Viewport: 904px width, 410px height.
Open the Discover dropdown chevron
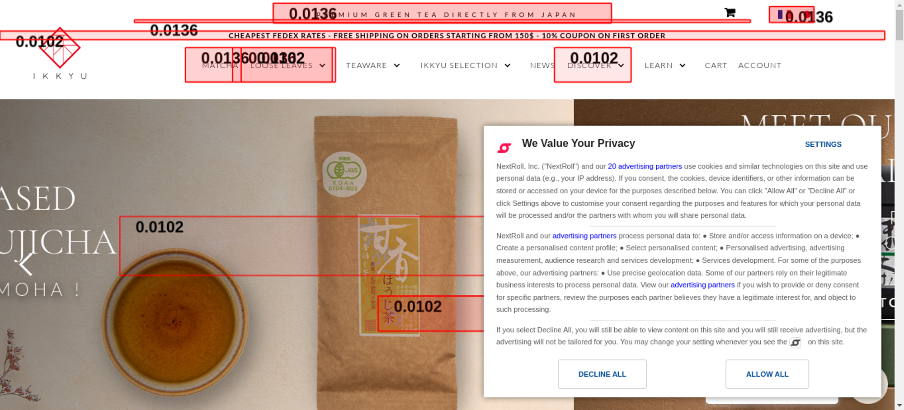point(621,65)
